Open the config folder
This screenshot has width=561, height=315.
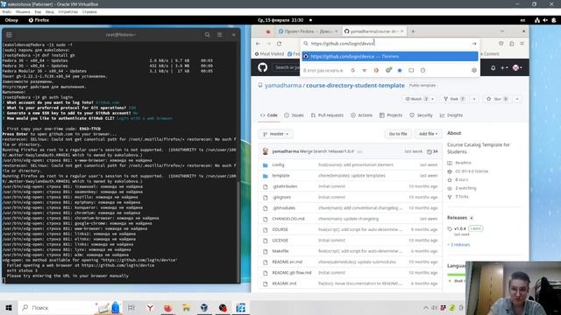pos(278,165)
